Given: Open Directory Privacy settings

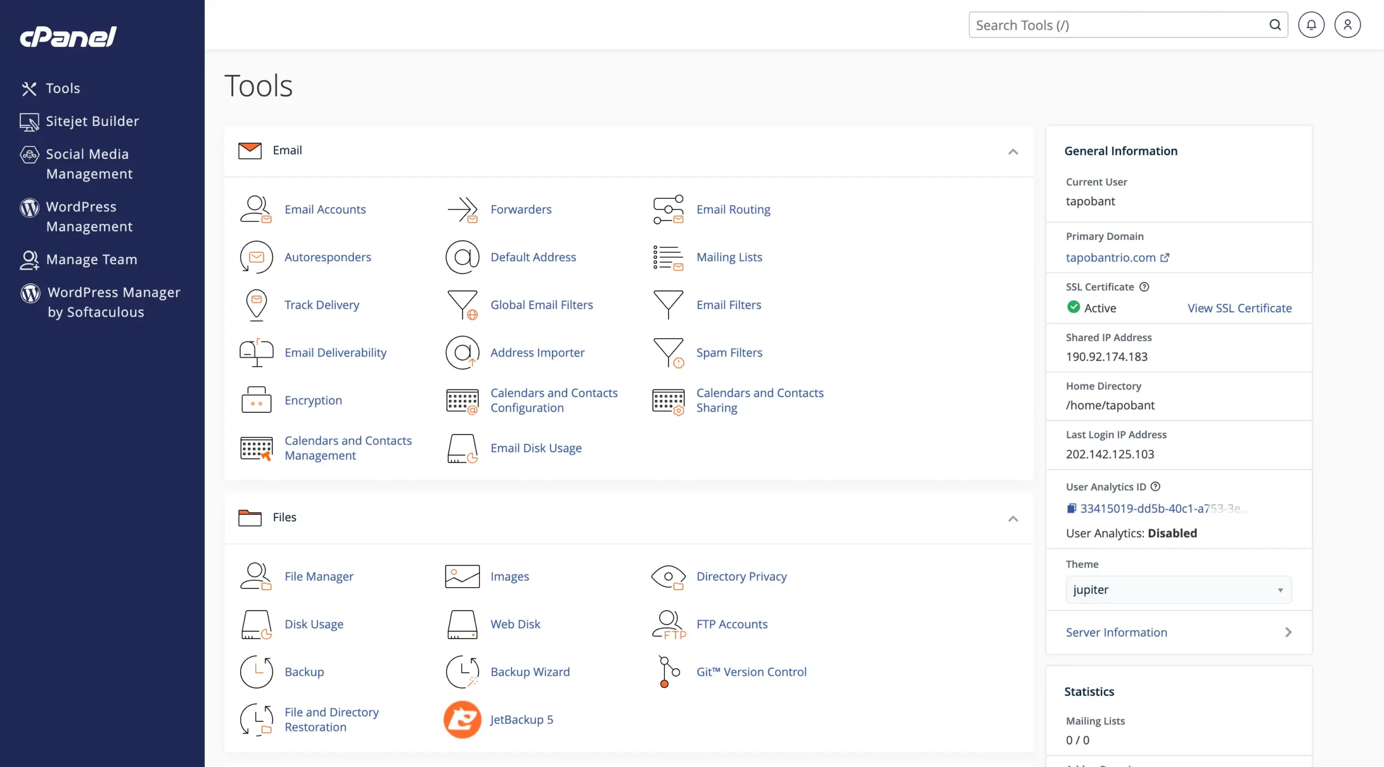Looking at the screenshot, I should pos(742,576).
